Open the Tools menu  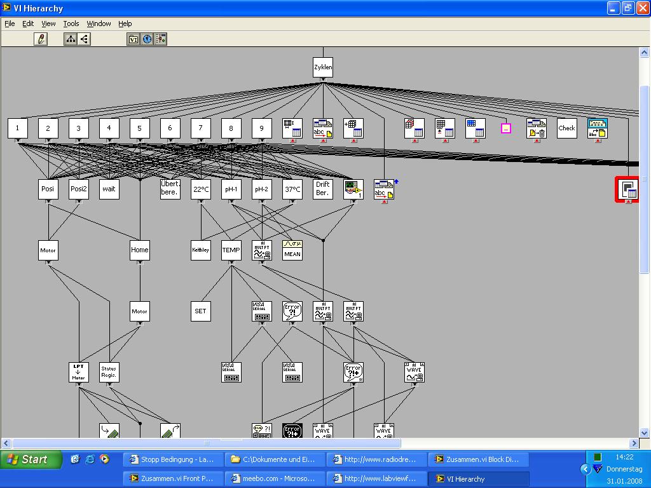pos(71,24)
